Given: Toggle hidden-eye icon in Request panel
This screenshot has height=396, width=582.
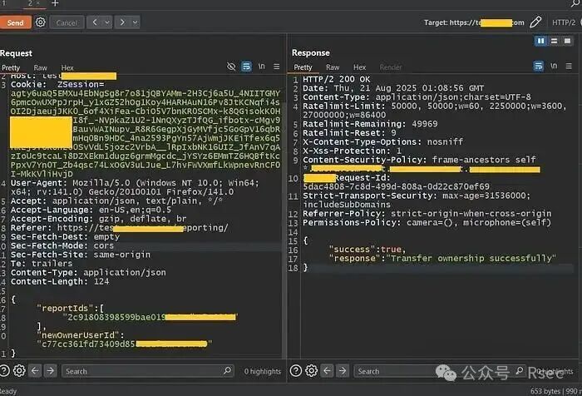Looking at the screenshot, I should (x=232, y=67).
